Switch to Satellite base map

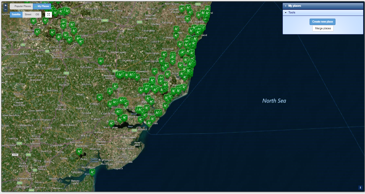click(x=16, y=14)
